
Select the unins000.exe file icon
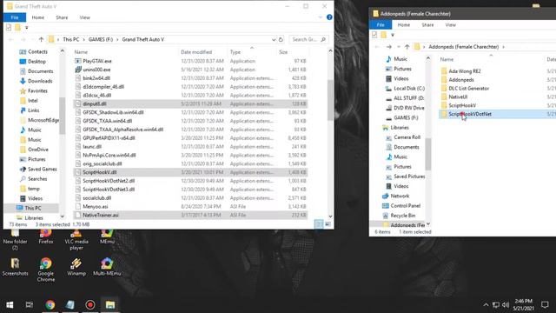point(78,70)
